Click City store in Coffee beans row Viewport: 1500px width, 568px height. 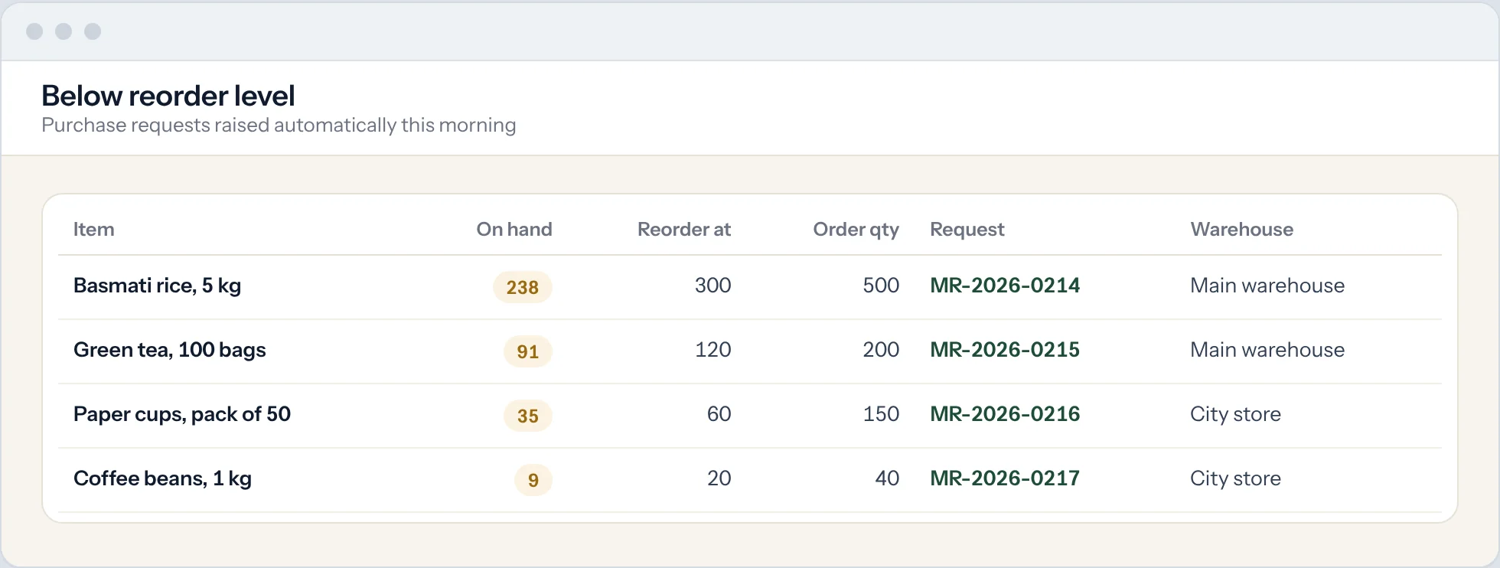point(1235,478)
